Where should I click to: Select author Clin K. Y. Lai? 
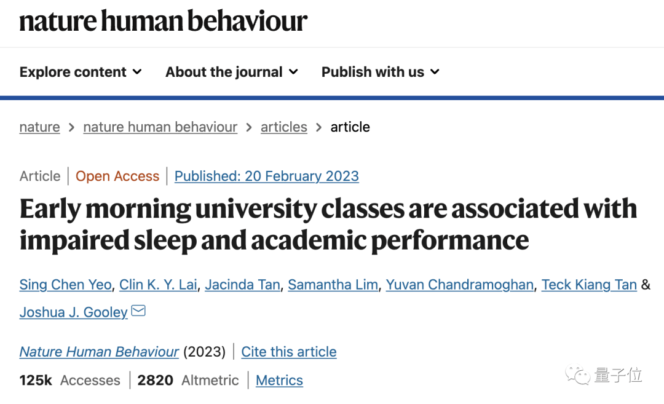159,285
